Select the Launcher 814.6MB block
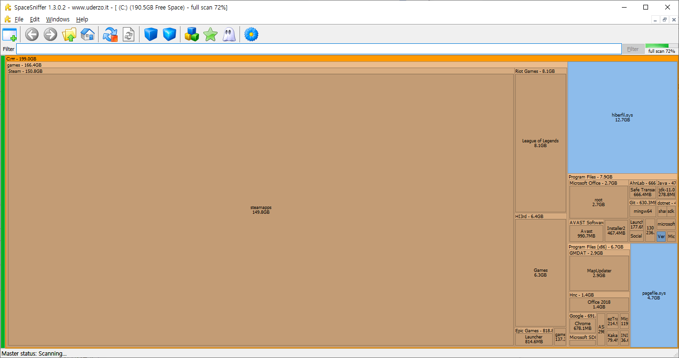The height and width of the screenshot is (358, 679). pos(534,339)
